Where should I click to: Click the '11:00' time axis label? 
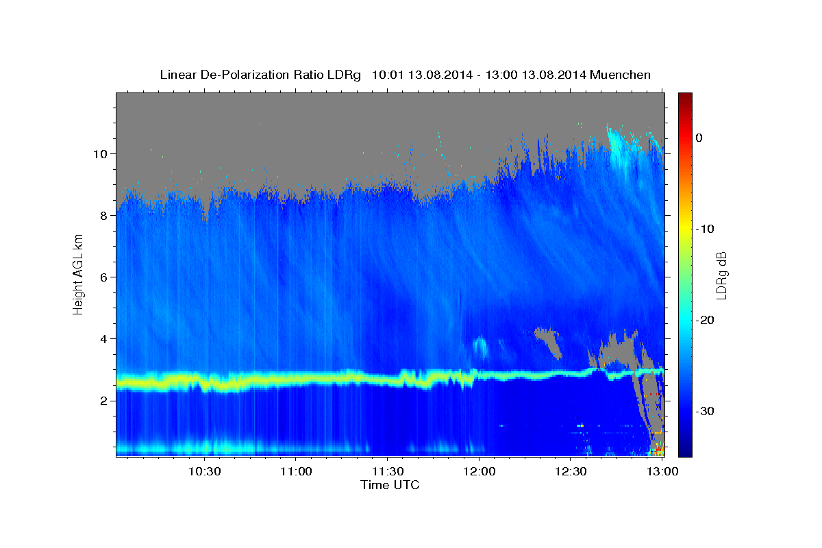(296, 471)
